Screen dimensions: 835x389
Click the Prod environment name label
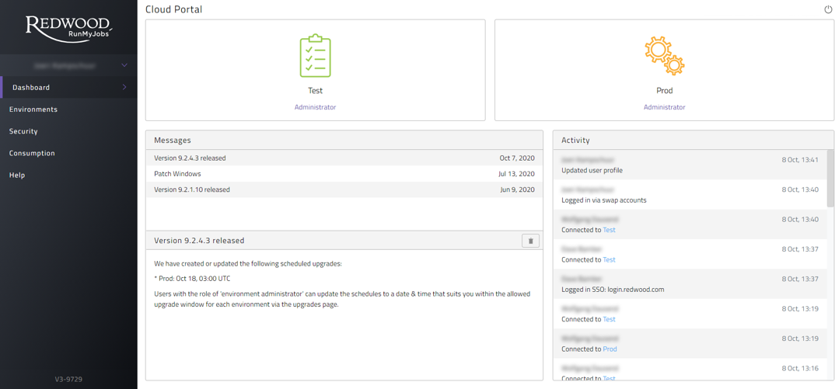(664, 91)
